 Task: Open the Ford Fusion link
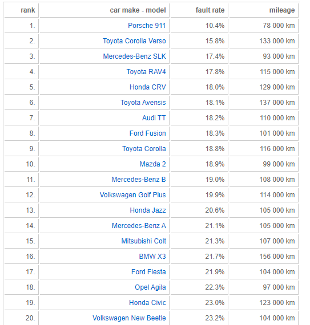click(x=148, y=133)
